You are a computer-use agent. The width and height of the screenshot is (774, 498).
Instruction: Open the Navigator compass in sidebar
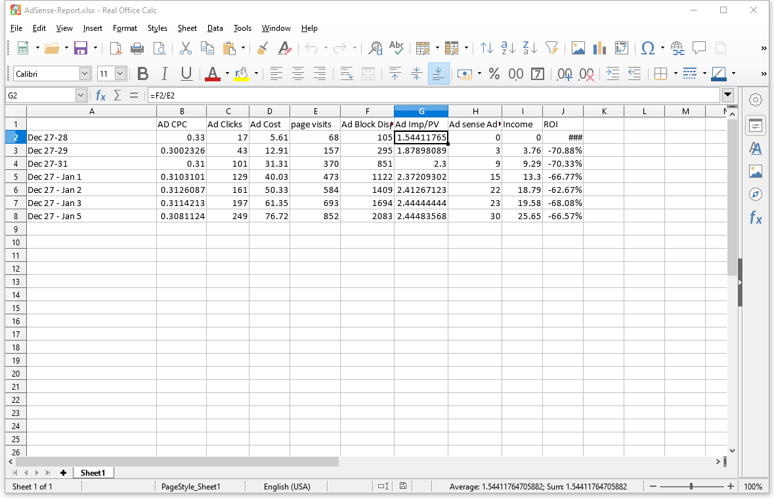tap(755, 194)
